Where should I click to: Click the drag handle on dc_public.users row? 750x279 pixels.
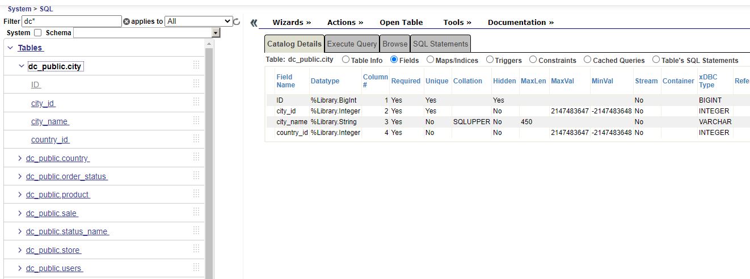click(x=196, y=267)
